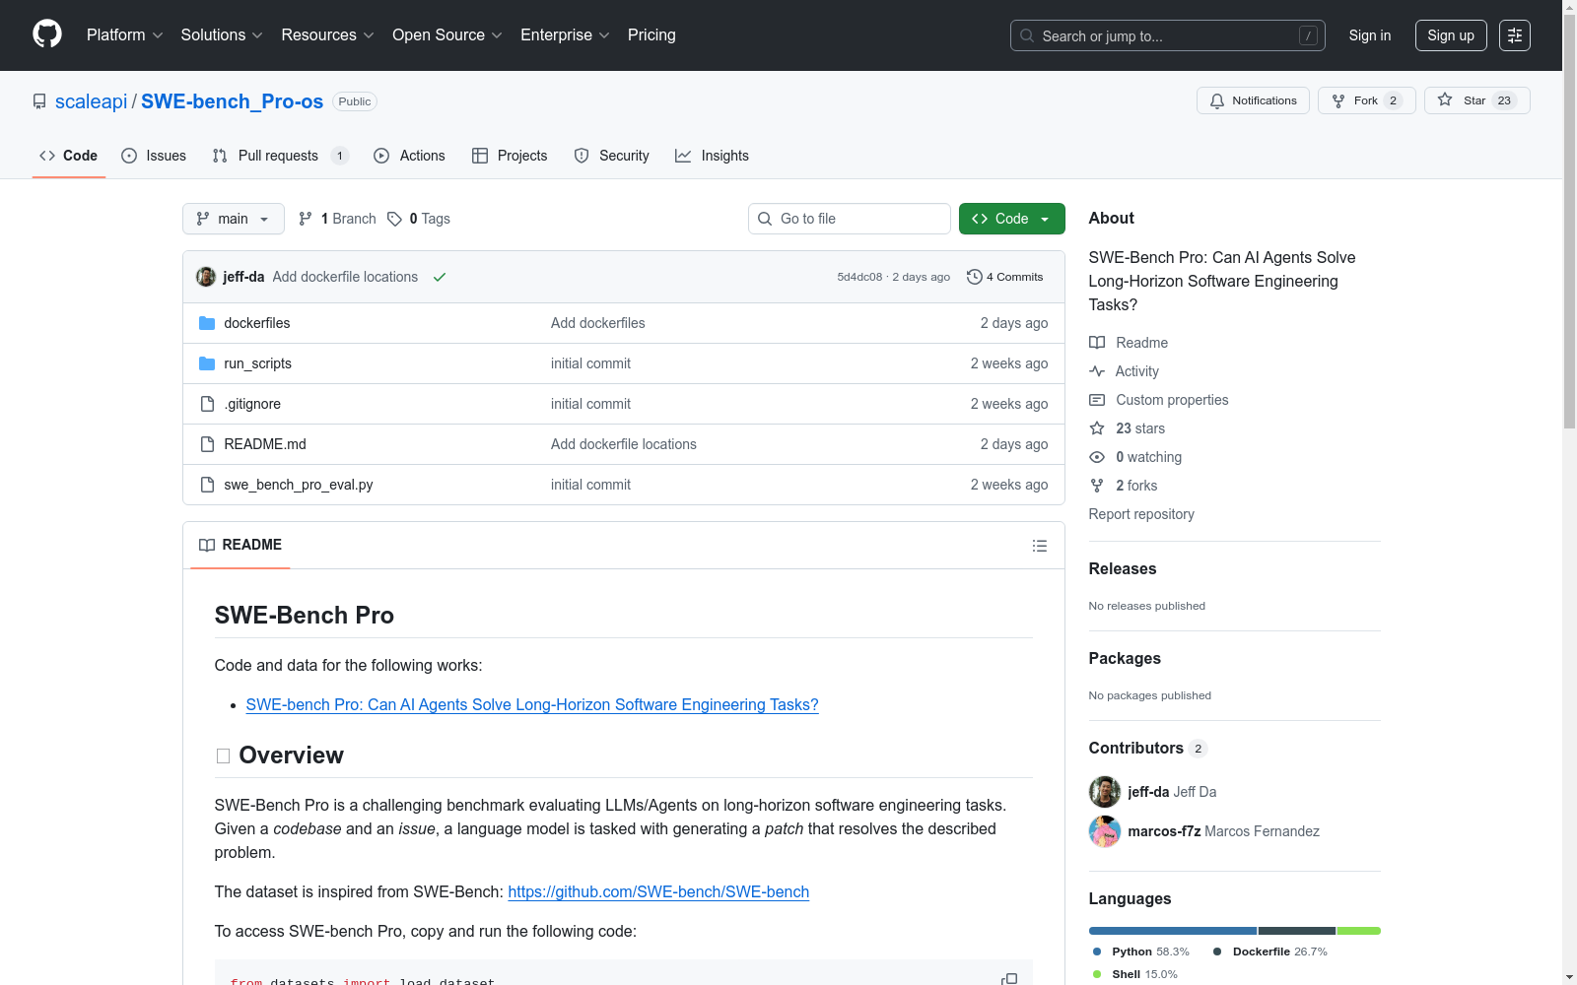Open the SWE-bench Pro paper link
The height and width of the screenshot is (985, 1577).
tap(532, 704)
